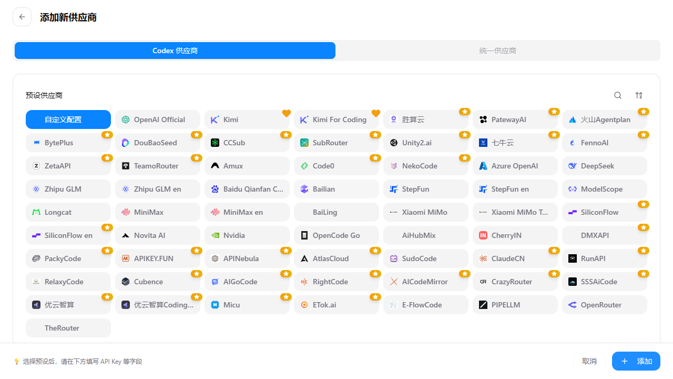Click the Cubence cube logo icon
The height and width of the screenshot is (379, 673).
coord(126,282)
